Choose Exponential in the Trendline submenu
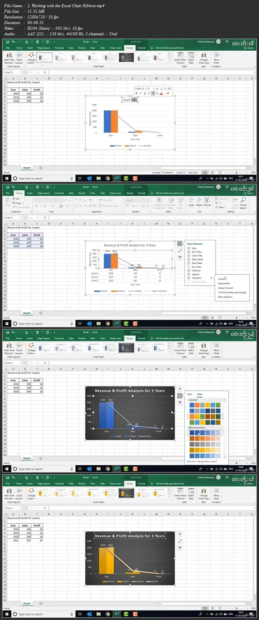Screen dimensions: 259x620 click(x=224, y=283)
